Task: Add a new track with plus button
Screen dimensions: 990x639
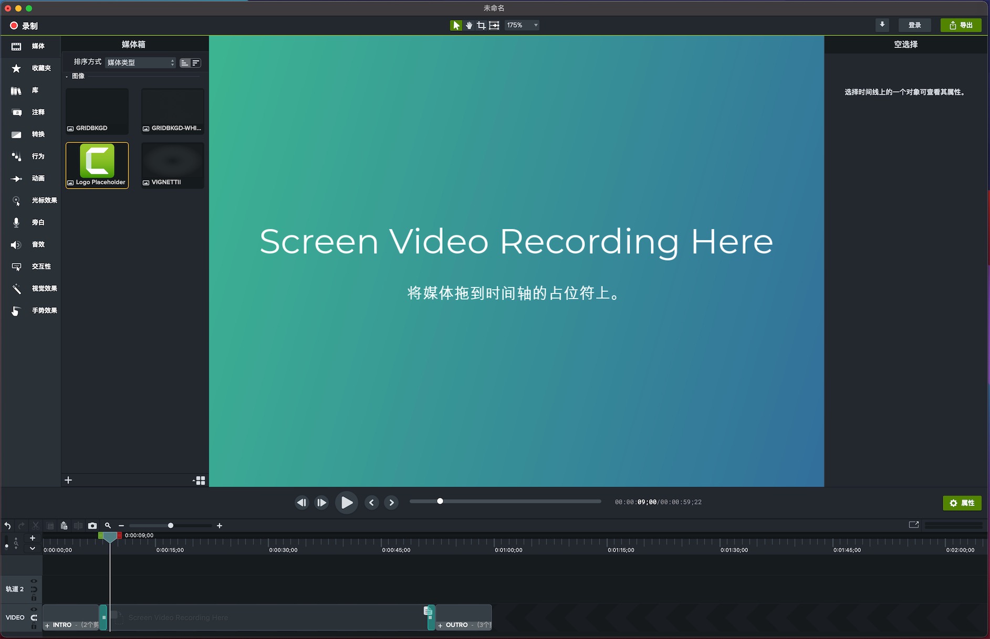Action: [x=33, y=538]
